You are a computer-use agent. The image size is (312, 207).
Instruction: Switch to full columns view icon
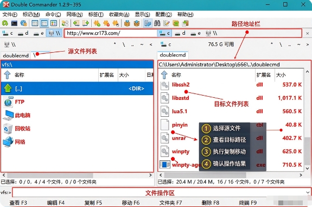click(44, 23)
